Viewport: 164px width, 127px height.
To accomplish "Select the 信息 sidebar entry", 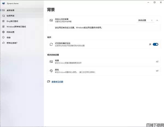I will click(x=22, y=37).
